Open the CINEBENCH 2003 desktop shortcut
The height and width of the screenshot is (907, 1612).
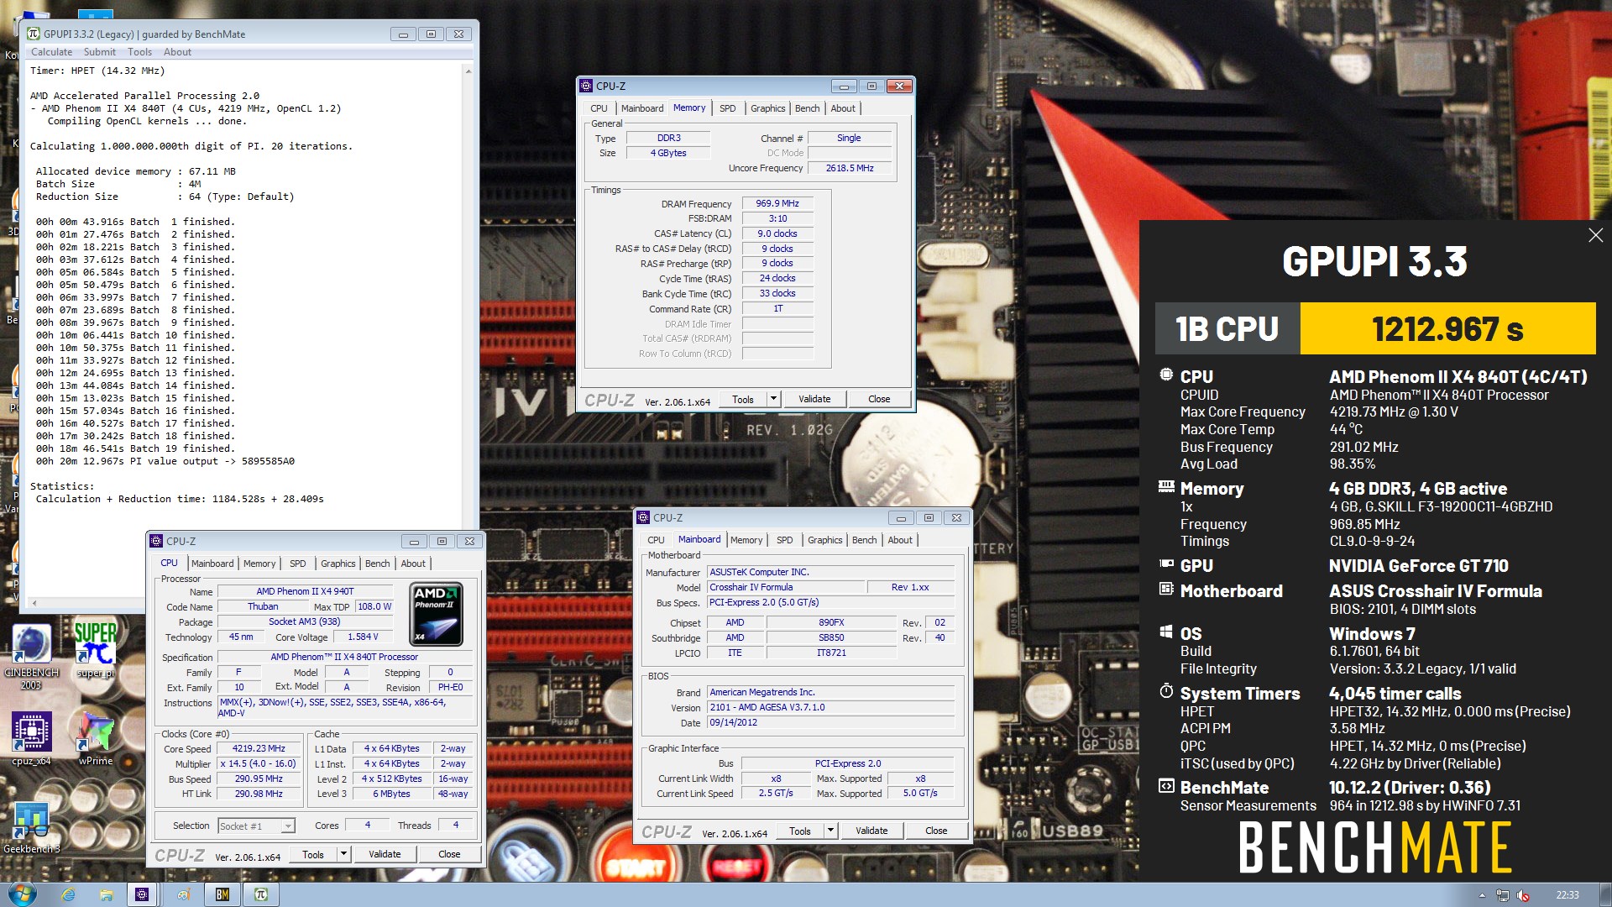pos(31,656)
